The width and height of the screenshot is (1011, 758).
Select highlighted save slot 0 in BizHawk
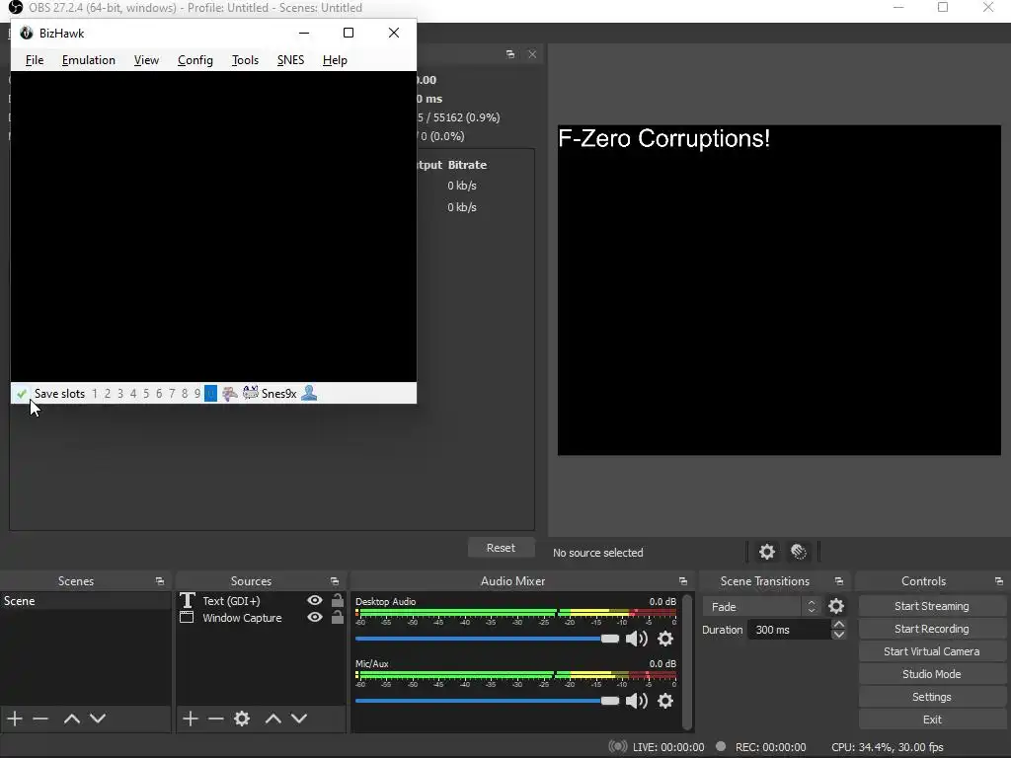tap(211, 394)
